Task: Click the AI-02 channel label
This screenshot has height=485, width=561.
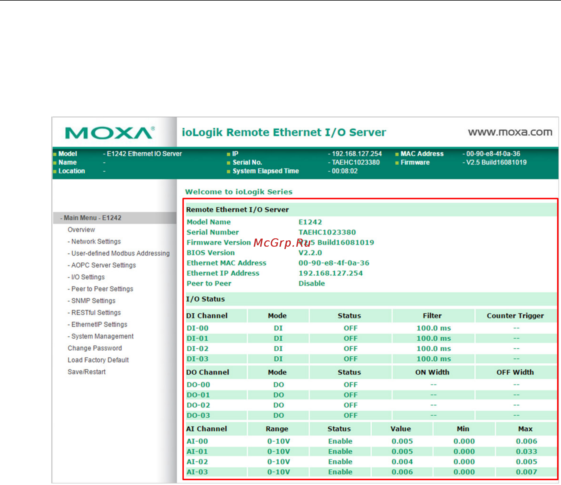Action: (197, 462)
